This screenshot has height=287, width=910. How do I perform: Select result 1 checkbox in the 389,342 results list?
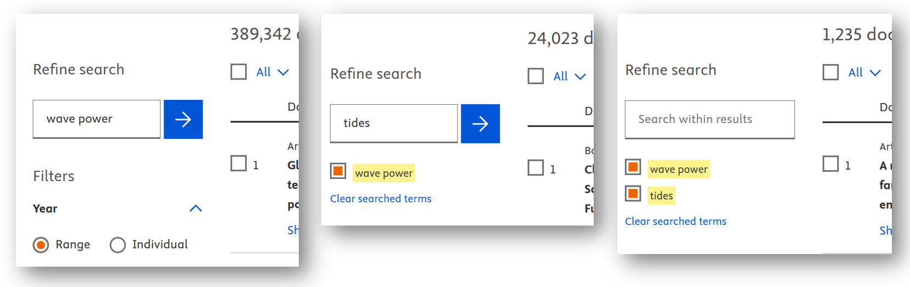pyautogui.click(x=238, y=164)
